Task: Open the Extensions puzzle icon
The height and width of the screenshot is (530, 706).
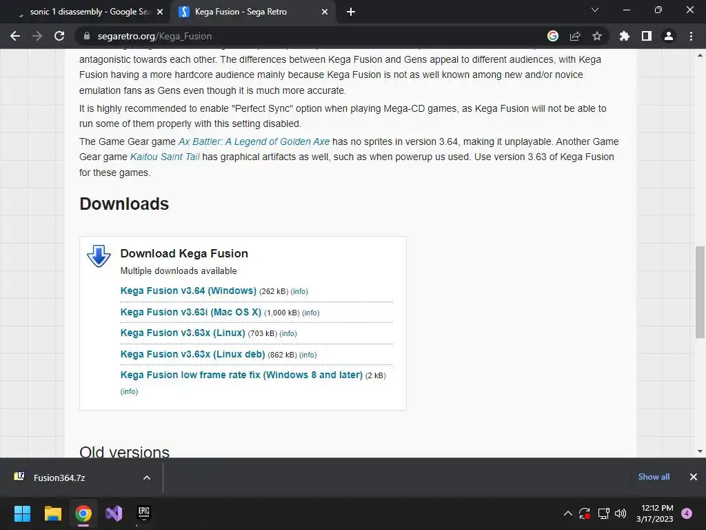Action: [625, 36]
